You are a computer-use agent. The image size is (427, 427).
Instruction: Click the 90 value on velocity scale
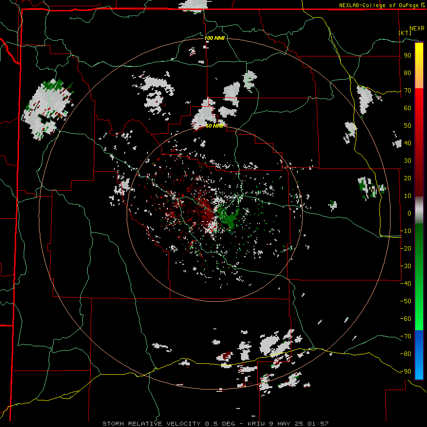tap(408, 56)
